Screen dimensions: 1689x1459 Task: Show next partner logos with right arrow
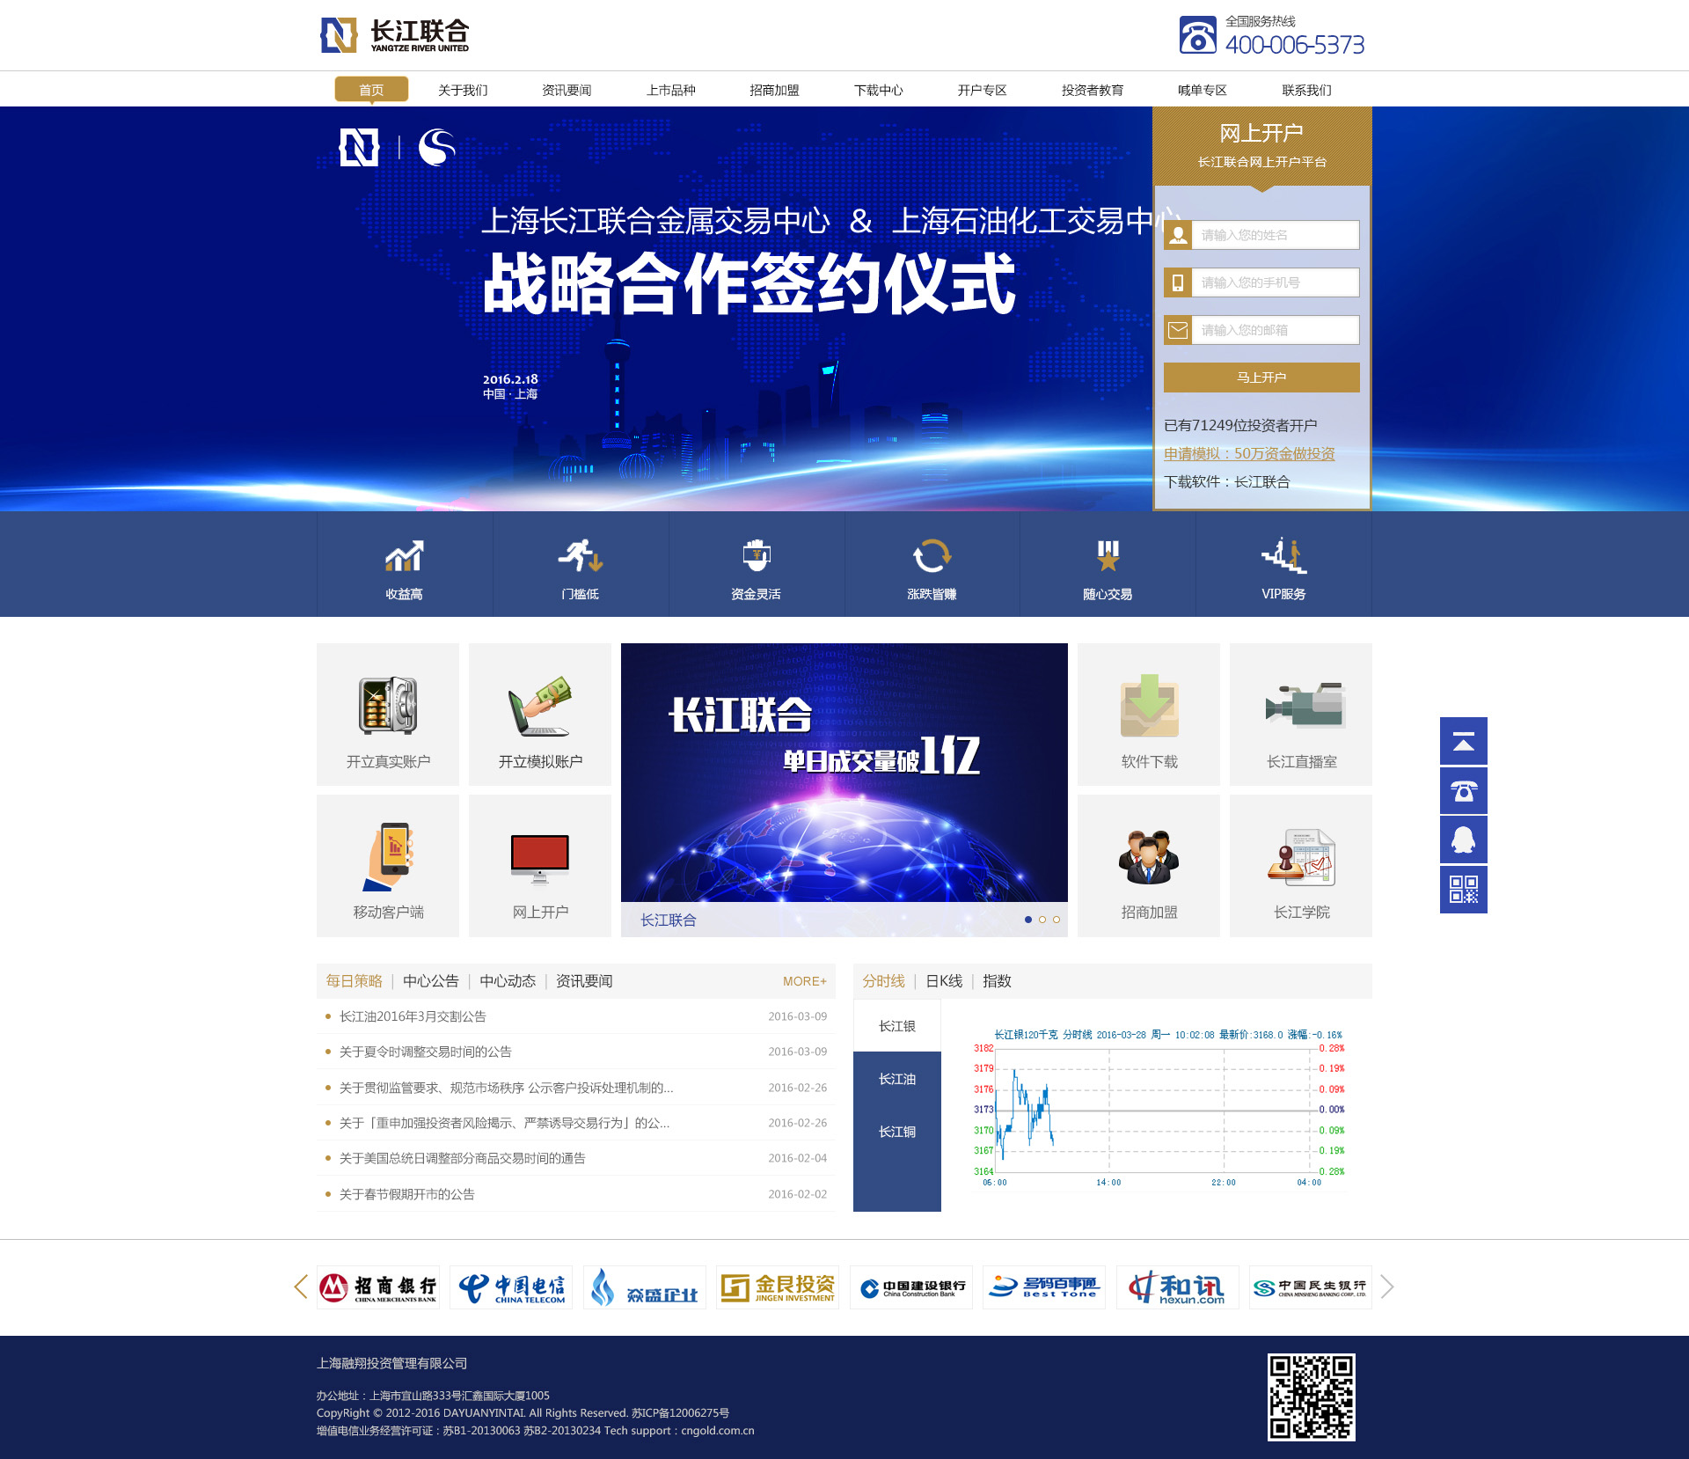pyautogui.click(x=1387, y=1287)
